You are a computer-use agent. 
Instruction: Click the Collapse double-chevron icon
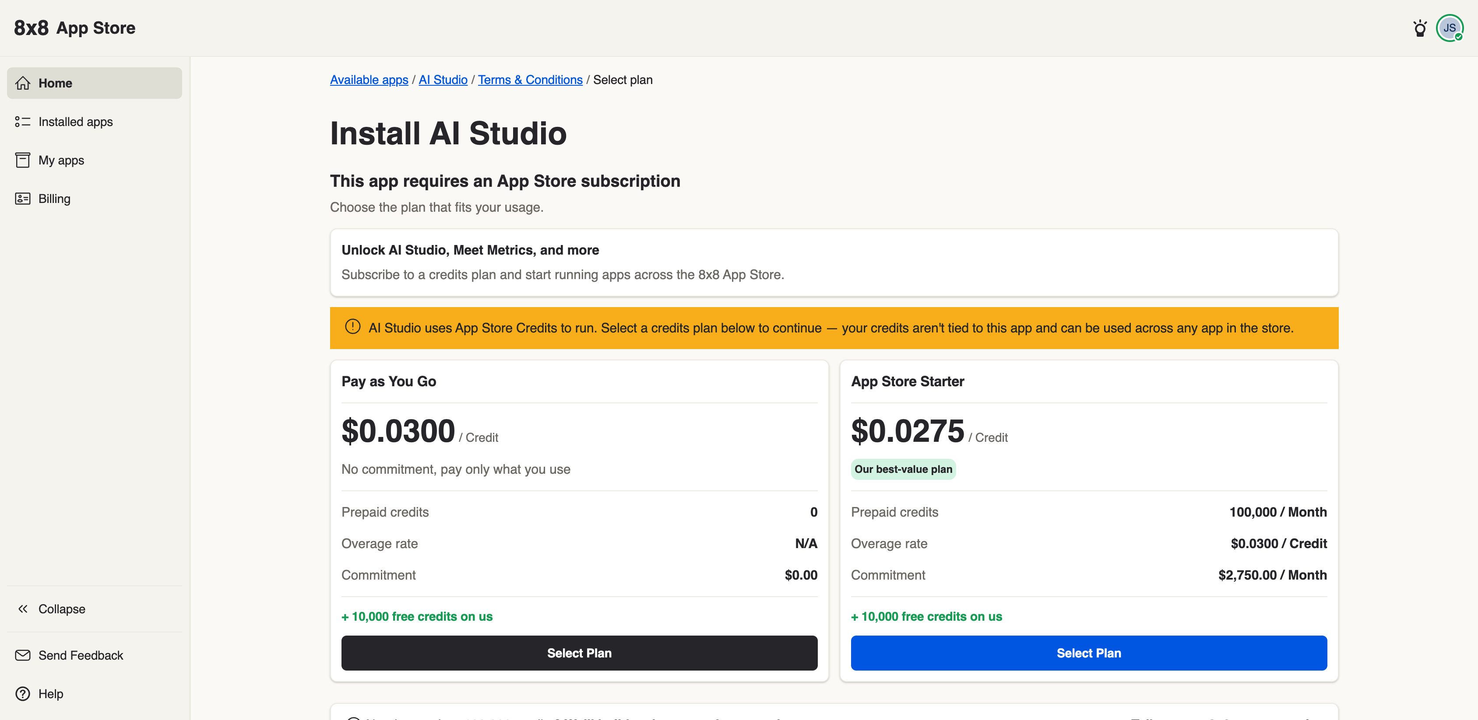[x=23, y=609]
